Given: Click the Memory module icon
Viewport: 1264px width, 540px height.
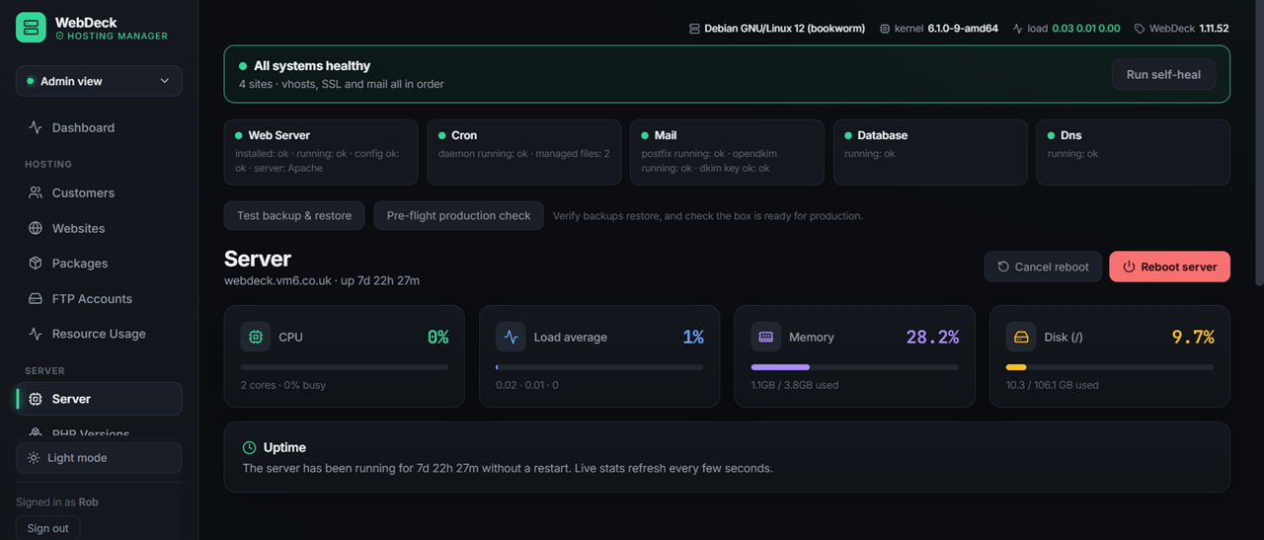Looking at the screenshot, I should (x=765, y=337).
